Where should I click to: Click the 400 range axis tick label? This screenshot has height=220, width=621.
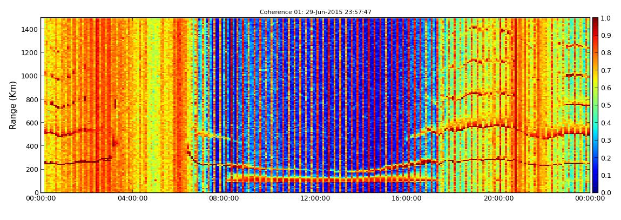point(32,146)
